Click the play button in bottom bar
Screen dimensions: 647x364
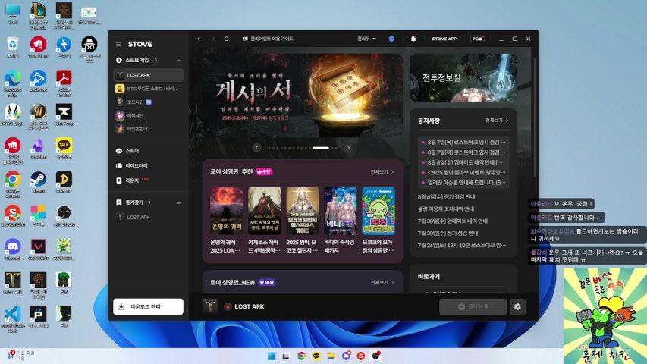click(473, 306)
